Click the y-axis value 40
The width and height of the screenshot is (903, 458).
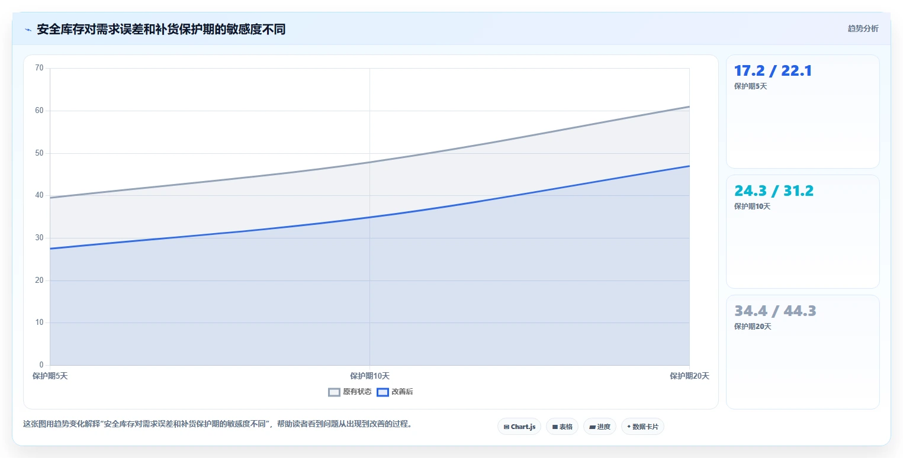(x=40, y=195)
